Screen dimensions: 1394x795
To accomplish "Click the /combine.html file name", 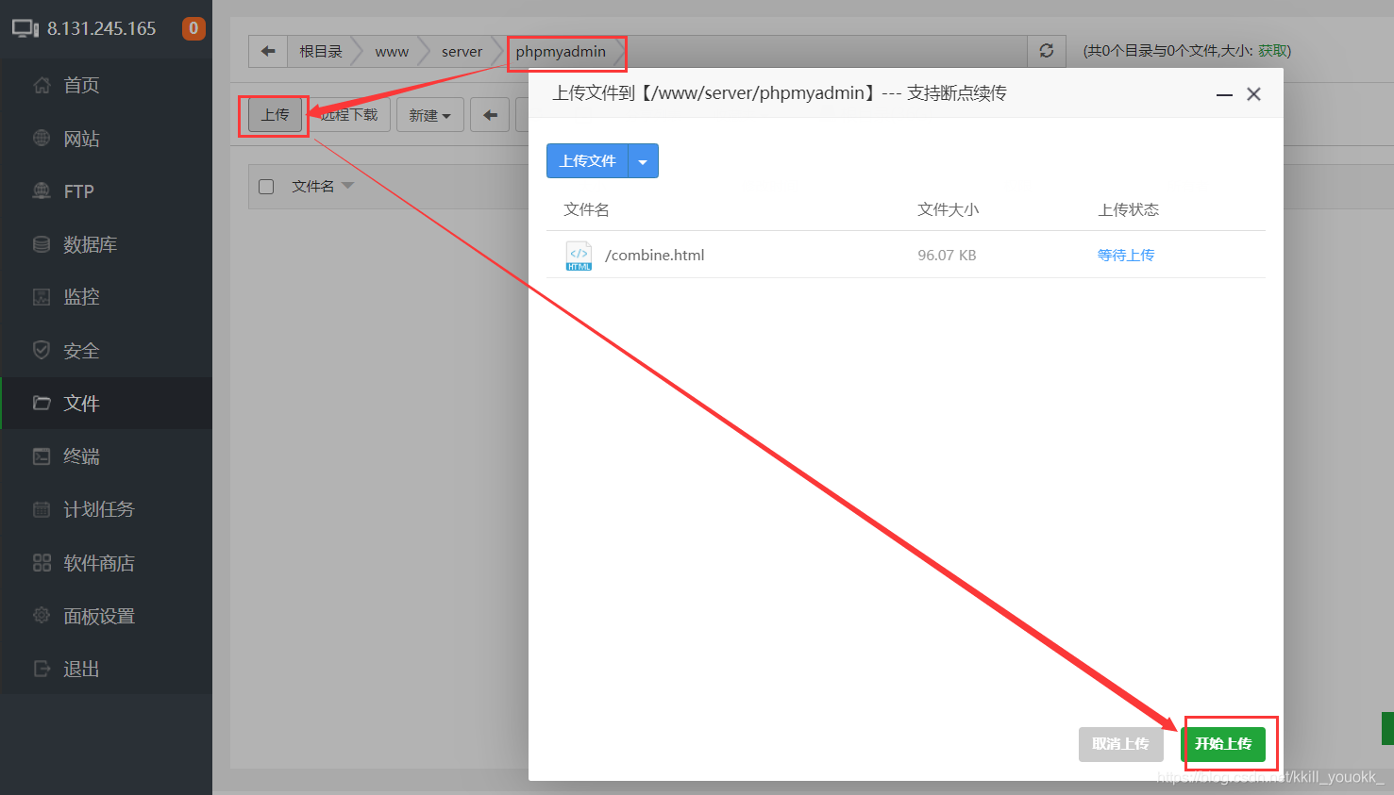I will [654, 256].
